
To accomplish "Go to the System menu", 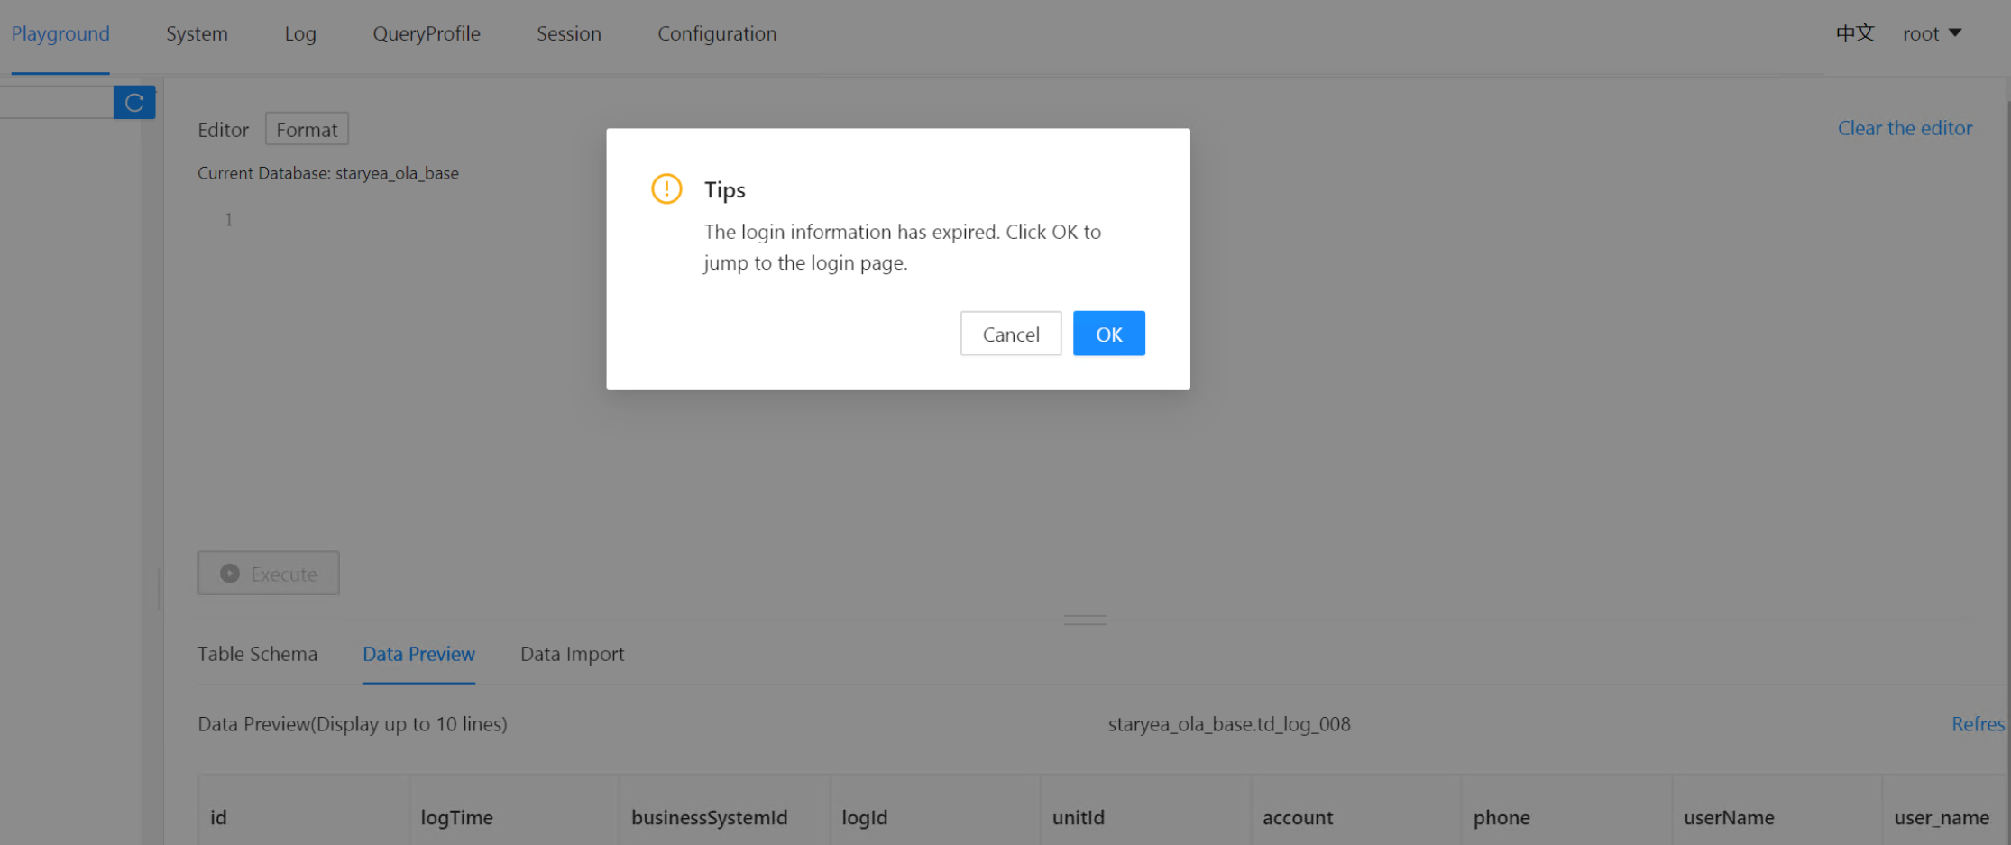I will pyautogui.click(x=197, y=33).
